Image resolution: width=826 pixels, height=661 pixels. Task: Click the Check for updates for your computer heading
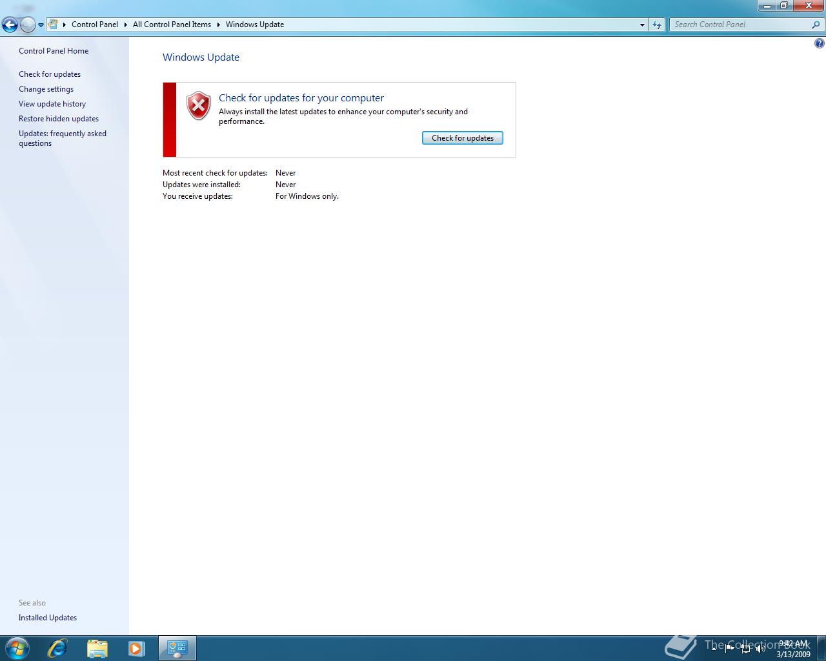[x=301, y=98]
